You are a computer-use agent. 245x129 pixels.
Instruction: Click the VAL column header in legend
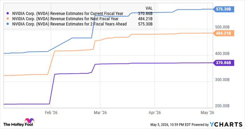(x=149, y=8)
